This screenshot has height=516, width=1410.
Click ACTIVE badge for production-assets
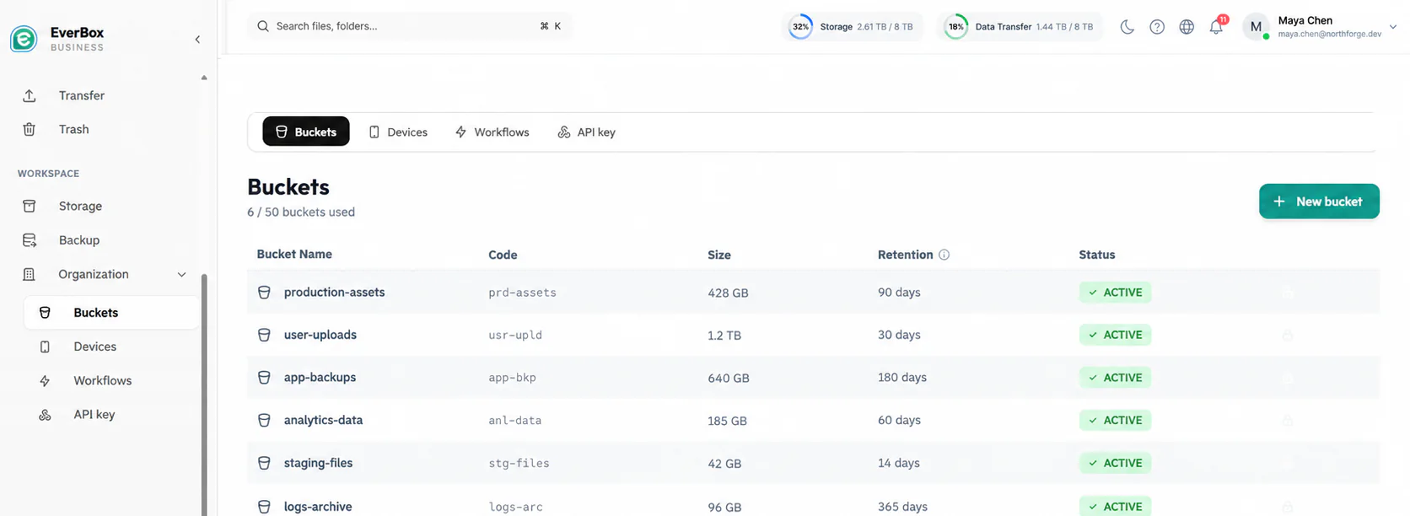pos(1115,293)
